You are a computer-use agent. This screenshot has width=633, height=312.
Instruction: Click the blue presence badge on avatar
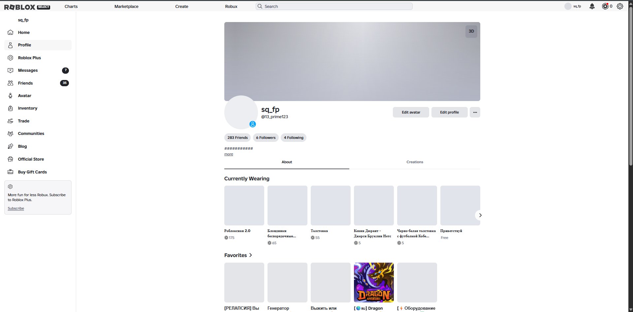[x=253, y=124]
